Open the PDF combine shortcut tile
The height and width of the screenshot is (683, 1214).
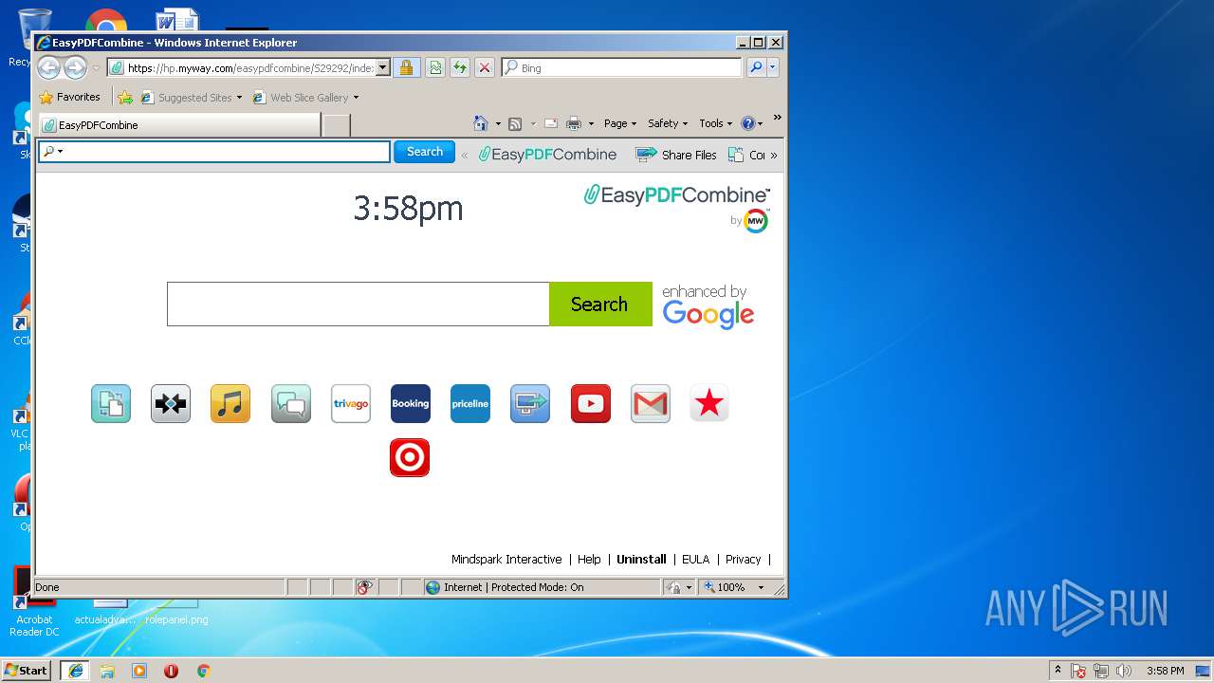(x=111, y=403)
